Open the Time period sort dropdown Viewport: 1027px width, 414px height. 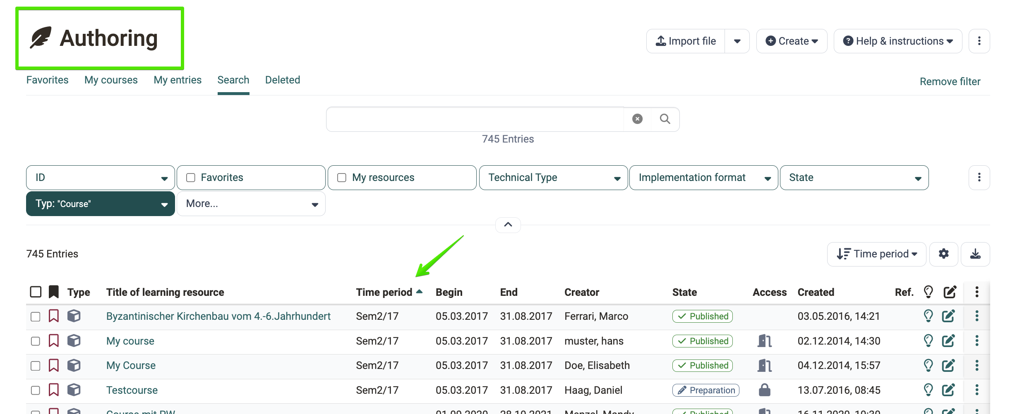pos(876,254)
